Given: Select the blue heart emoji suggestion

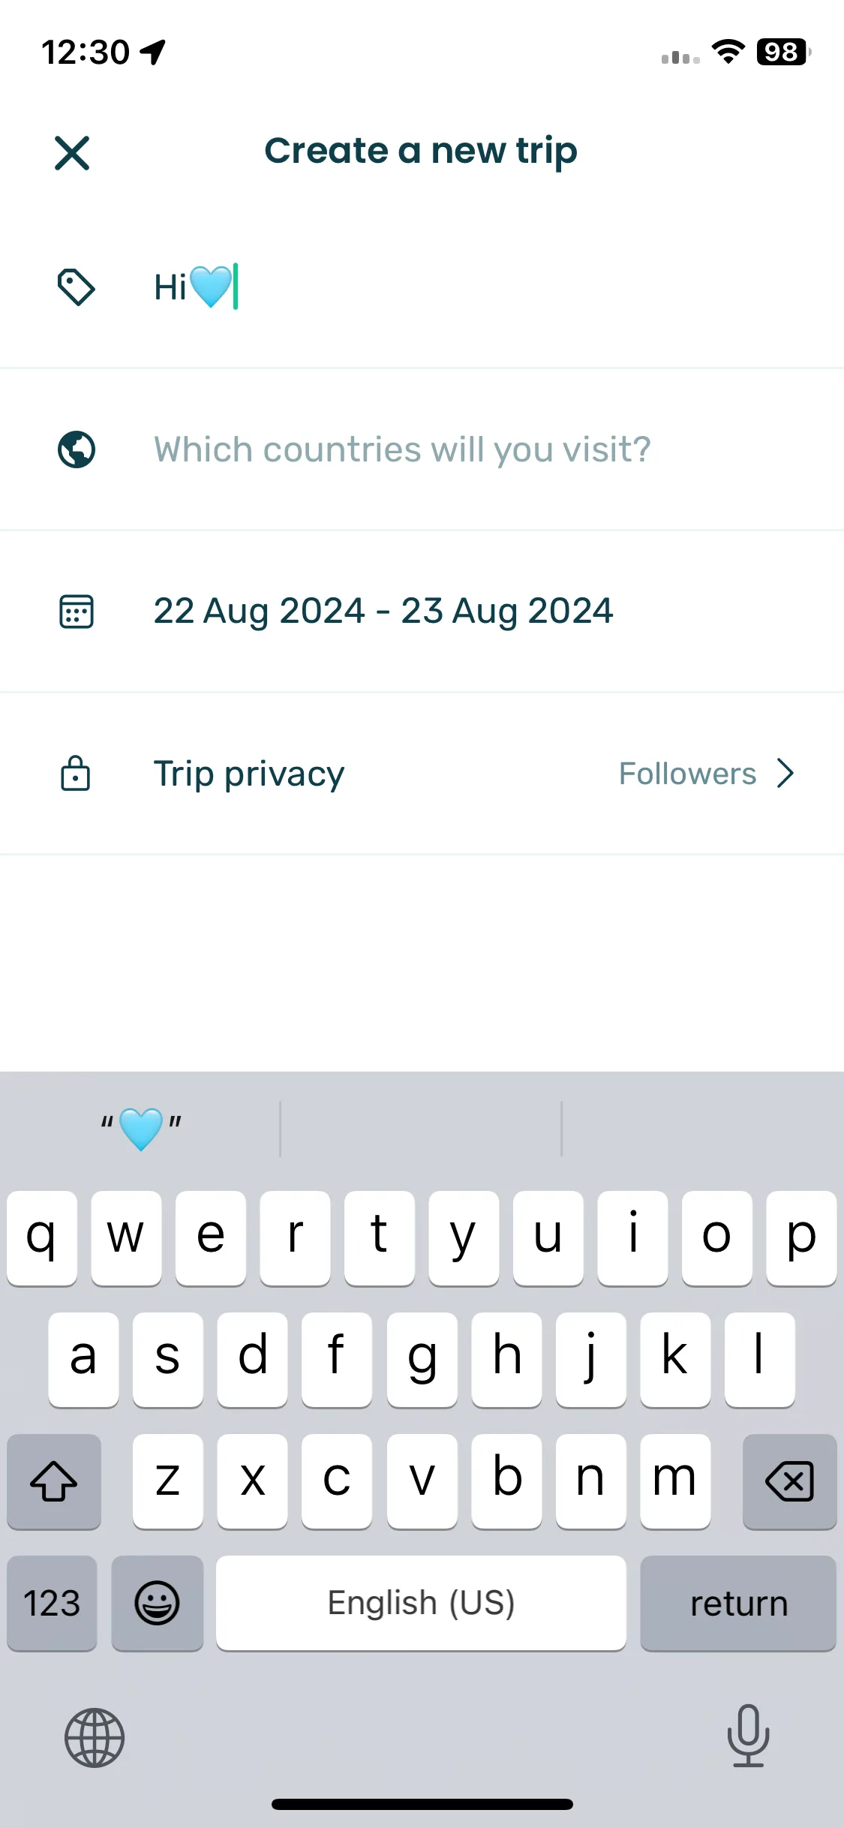Looking at the screenshot, I should [x=141, y=1128].
